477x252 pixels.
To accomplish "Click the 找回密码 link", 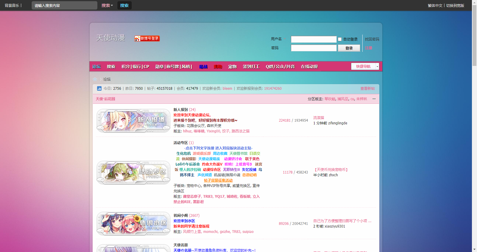I will coord(372,39).
